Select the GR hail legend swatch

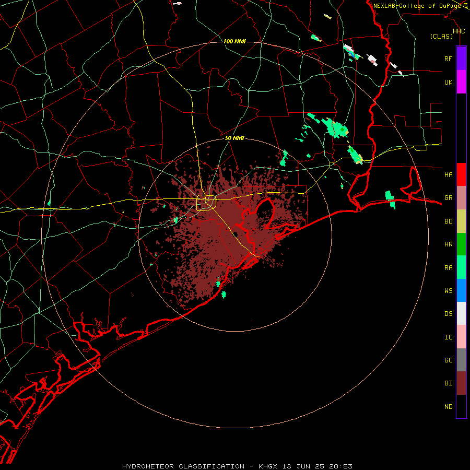[x=461, y=198]
